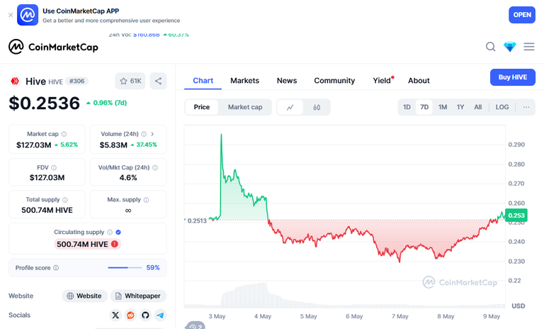Switch to candlestick chart view

317,107
